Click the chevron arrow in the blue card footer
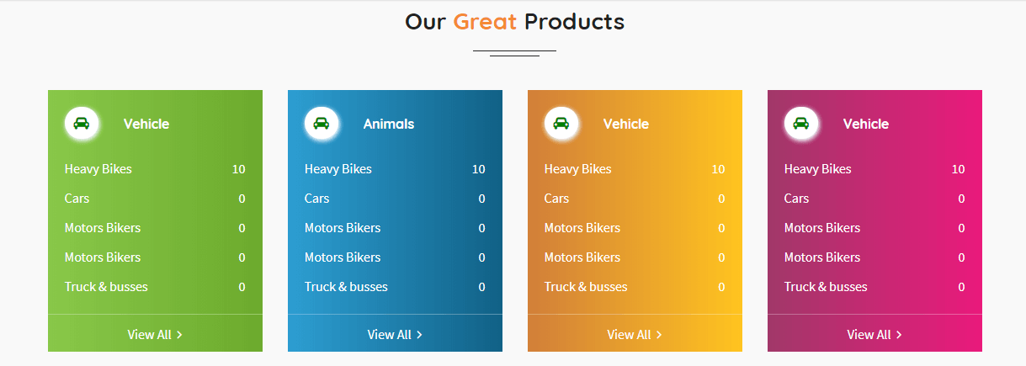This screenshot has height=366, width=1026. (x=420, y=335)
